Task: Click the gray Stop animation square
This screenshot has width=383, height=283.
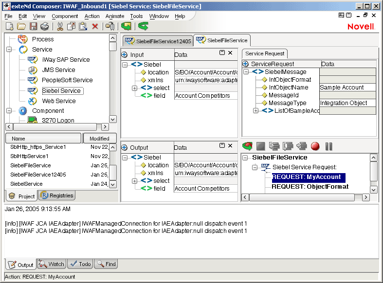Action: 260,146
